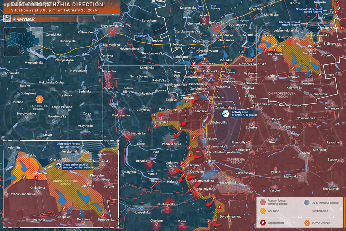Click the Russian forces control hexagon in legend
The height and width of the screenshot is (231, 346).
pyautogui.click(x=263, y=202)
